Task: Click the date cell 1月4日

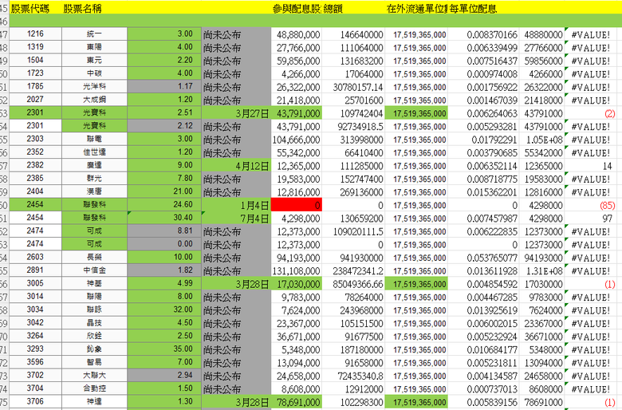Action: (236, 205)
